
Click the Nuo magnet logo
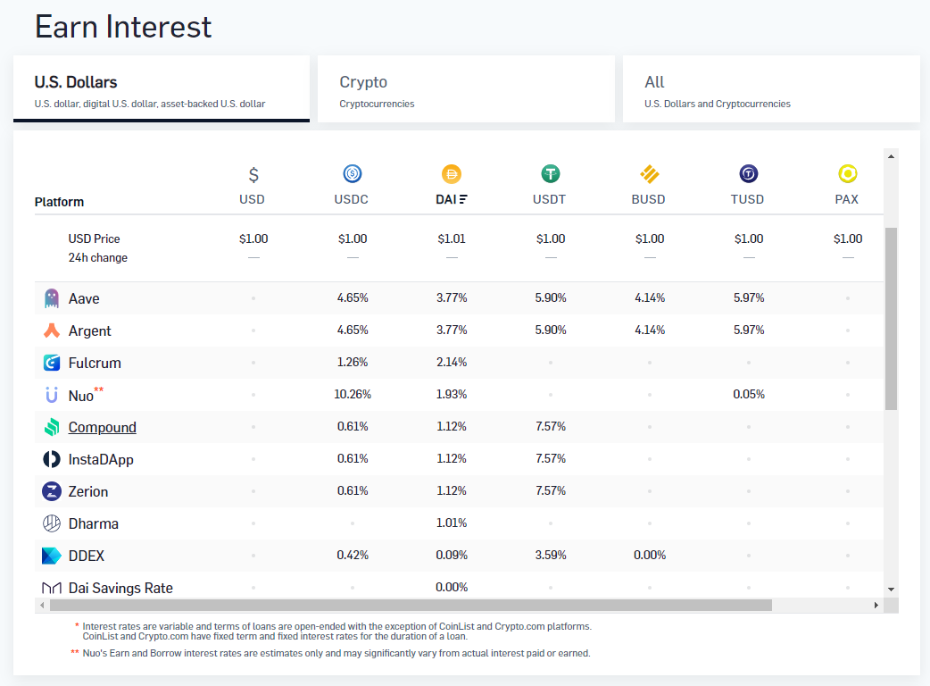(x=52, y=395)
